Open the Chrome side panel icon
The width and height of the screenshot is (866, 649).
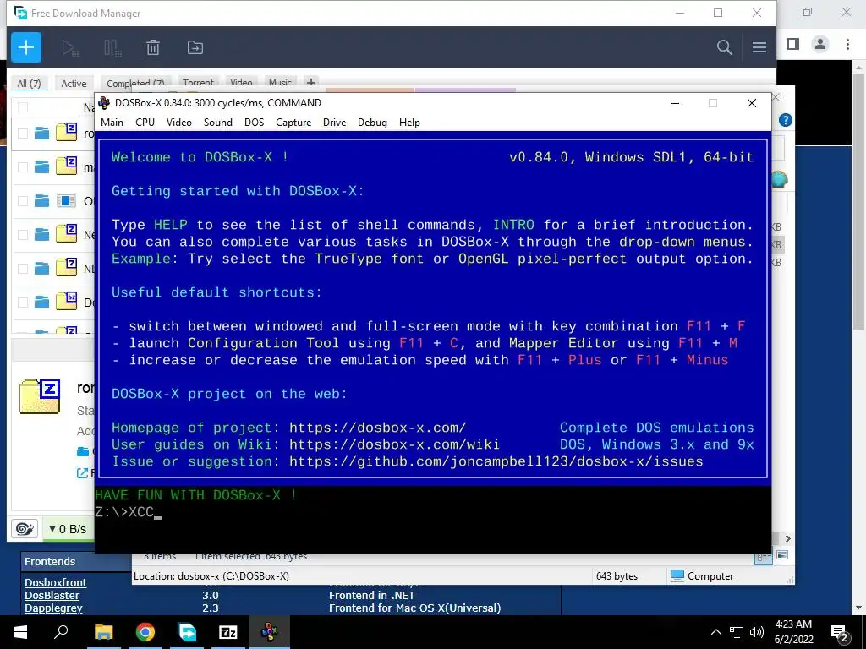793,44
